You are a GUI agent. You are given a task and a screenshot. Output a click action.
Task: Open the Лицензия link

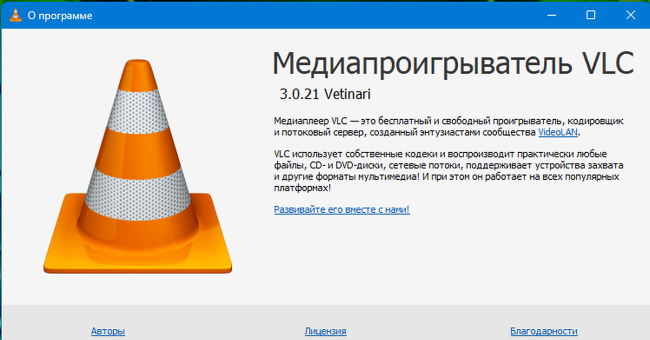coord(326,331)
